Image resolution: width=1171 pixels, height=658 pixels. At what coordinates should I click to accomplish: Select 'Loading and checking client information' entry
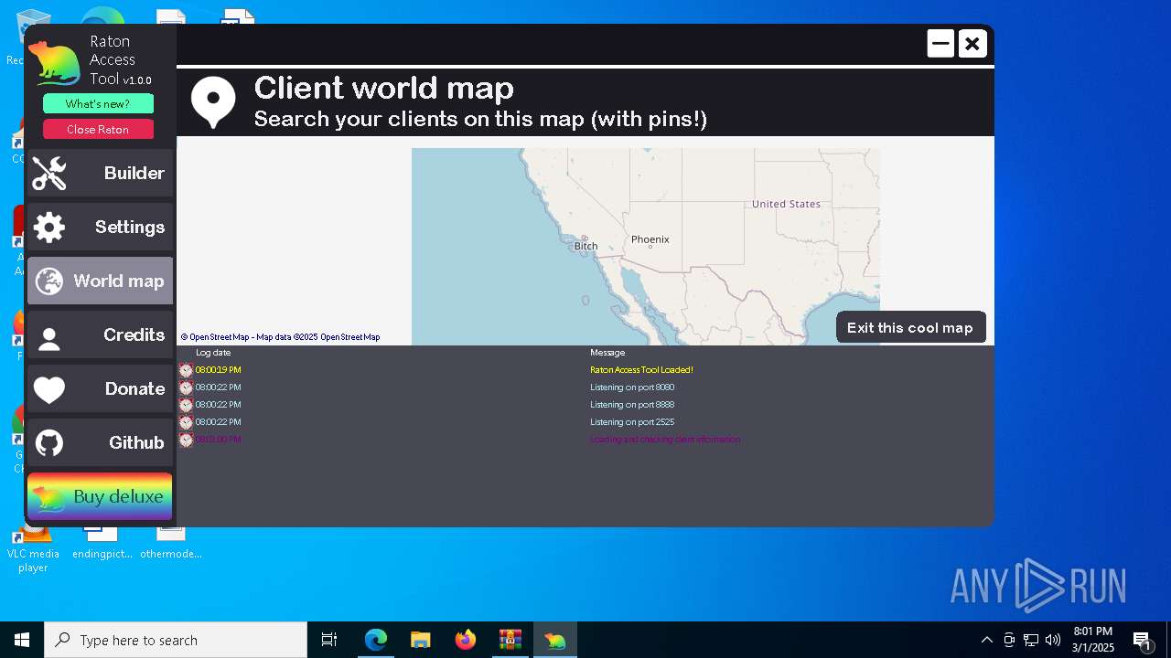665,440
